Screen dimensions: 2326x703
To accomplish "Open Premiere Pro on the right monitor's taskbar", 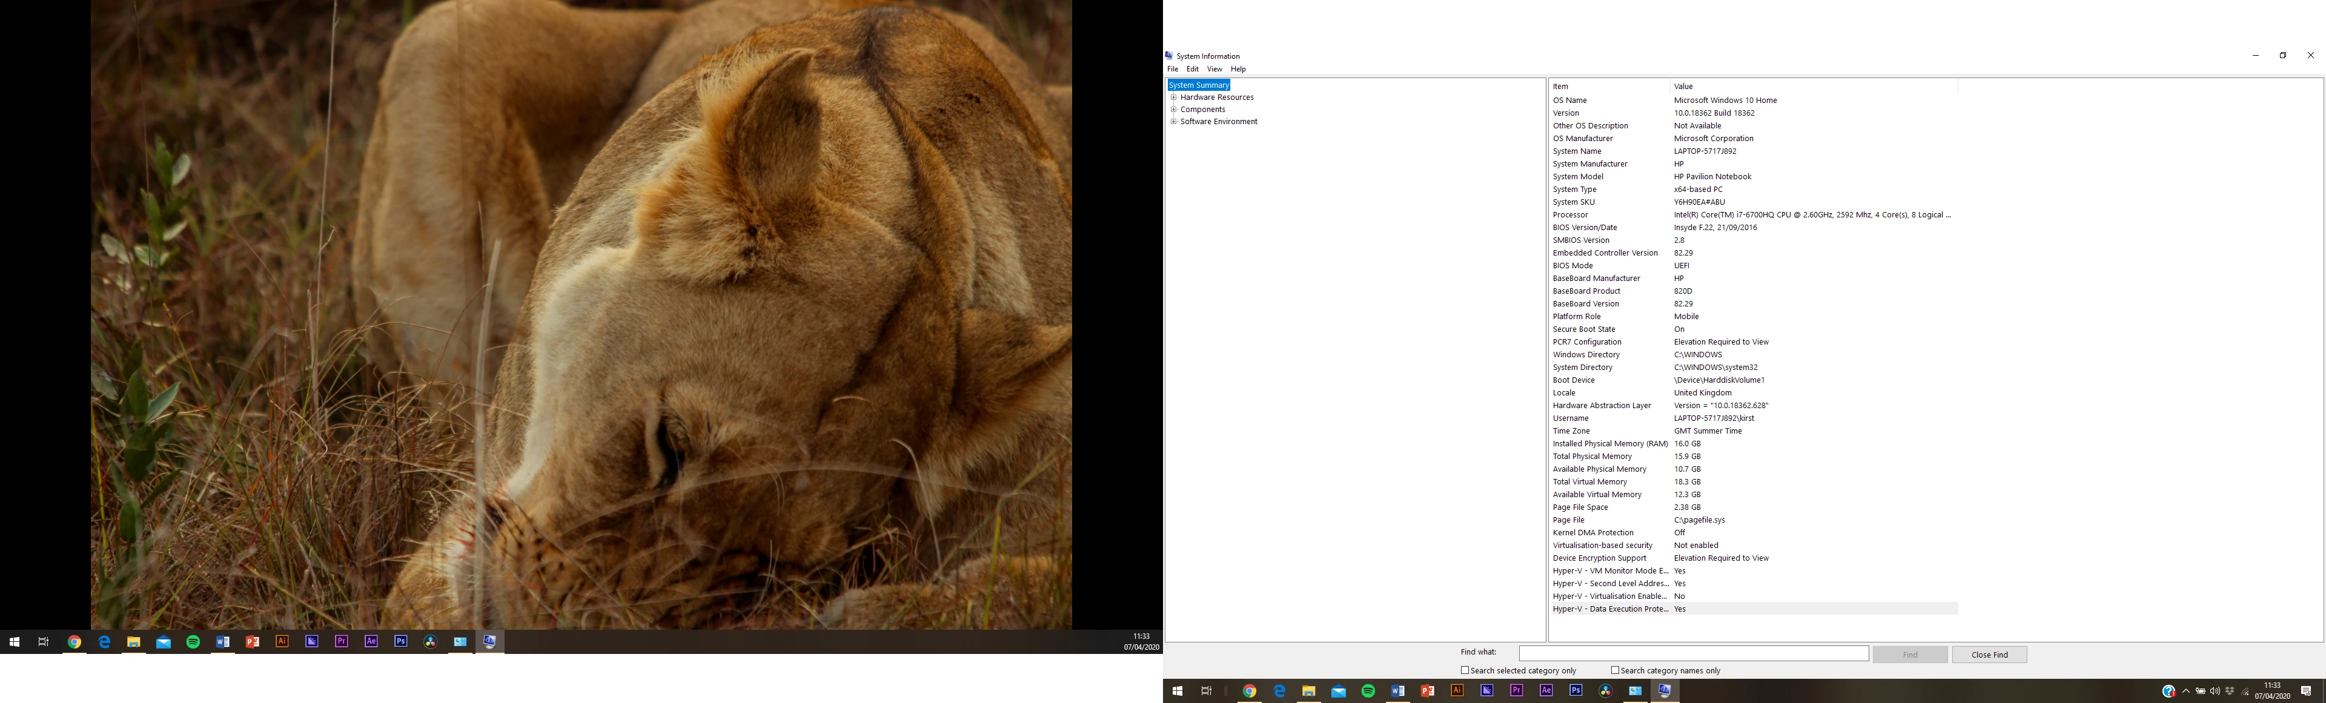I will click(1516, 690).
